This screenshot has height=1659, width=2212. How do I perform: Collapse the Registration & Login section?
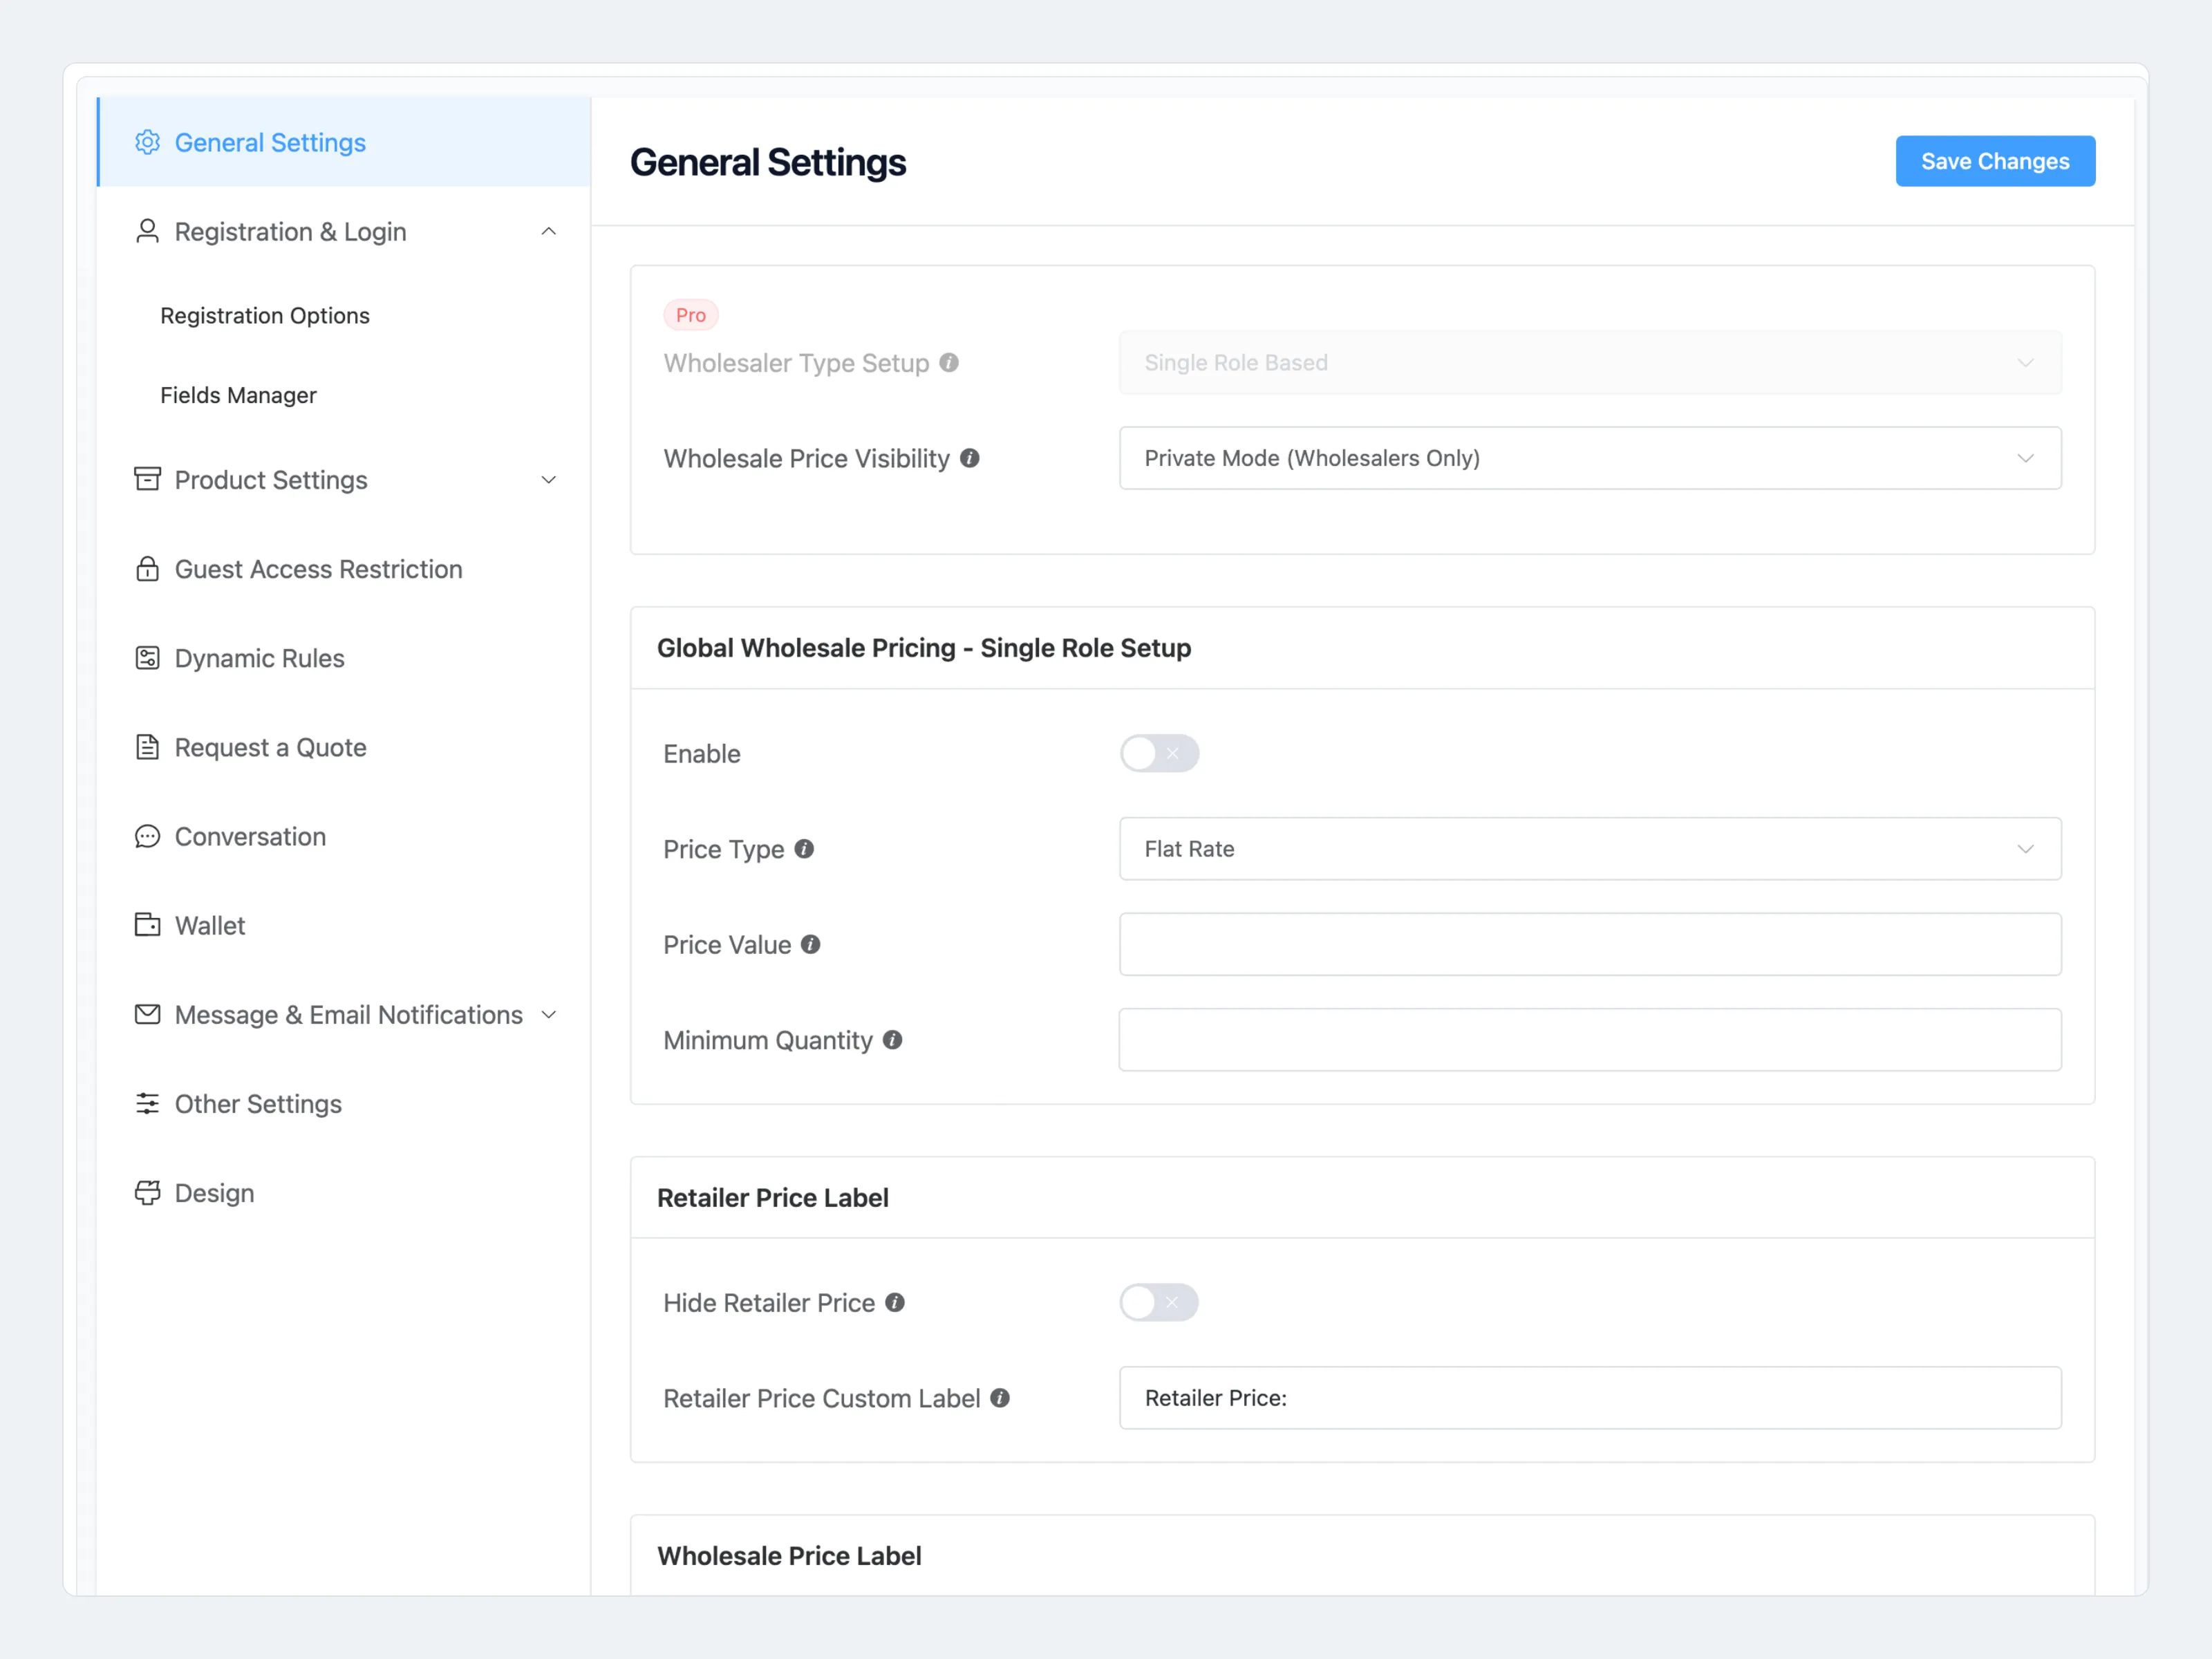point(548,231)
